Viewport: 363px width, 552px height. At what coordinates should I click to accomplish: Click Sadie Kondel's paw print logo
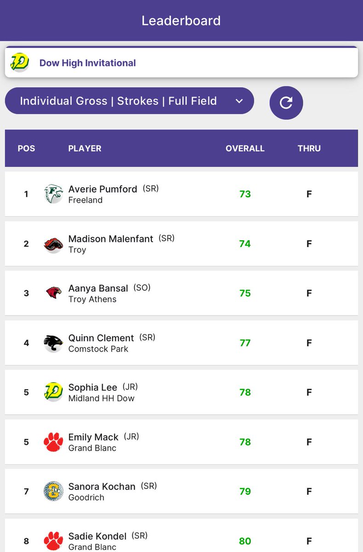(x=53, y=541)
